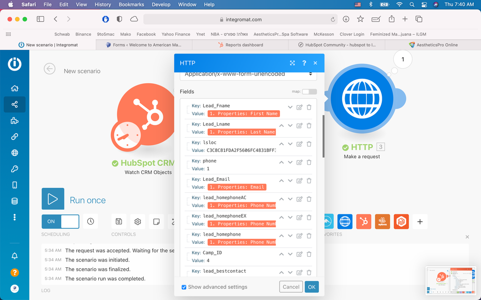Cancel the HTTP module dialog
Viewport: 481px width, 300px height.
tap(291, 287)
